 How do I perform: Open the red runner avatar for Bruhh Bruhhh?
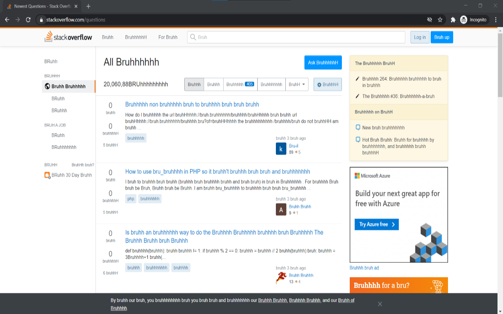click(x=281, y=278)
